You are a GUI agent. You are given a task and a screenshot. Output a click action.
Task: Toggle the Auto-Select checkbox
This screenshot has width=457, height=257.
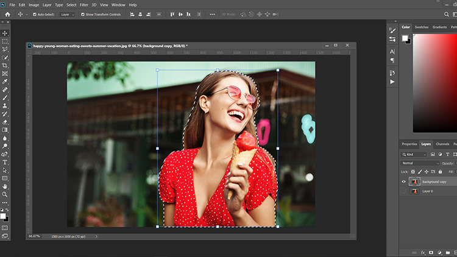(35, 14)
